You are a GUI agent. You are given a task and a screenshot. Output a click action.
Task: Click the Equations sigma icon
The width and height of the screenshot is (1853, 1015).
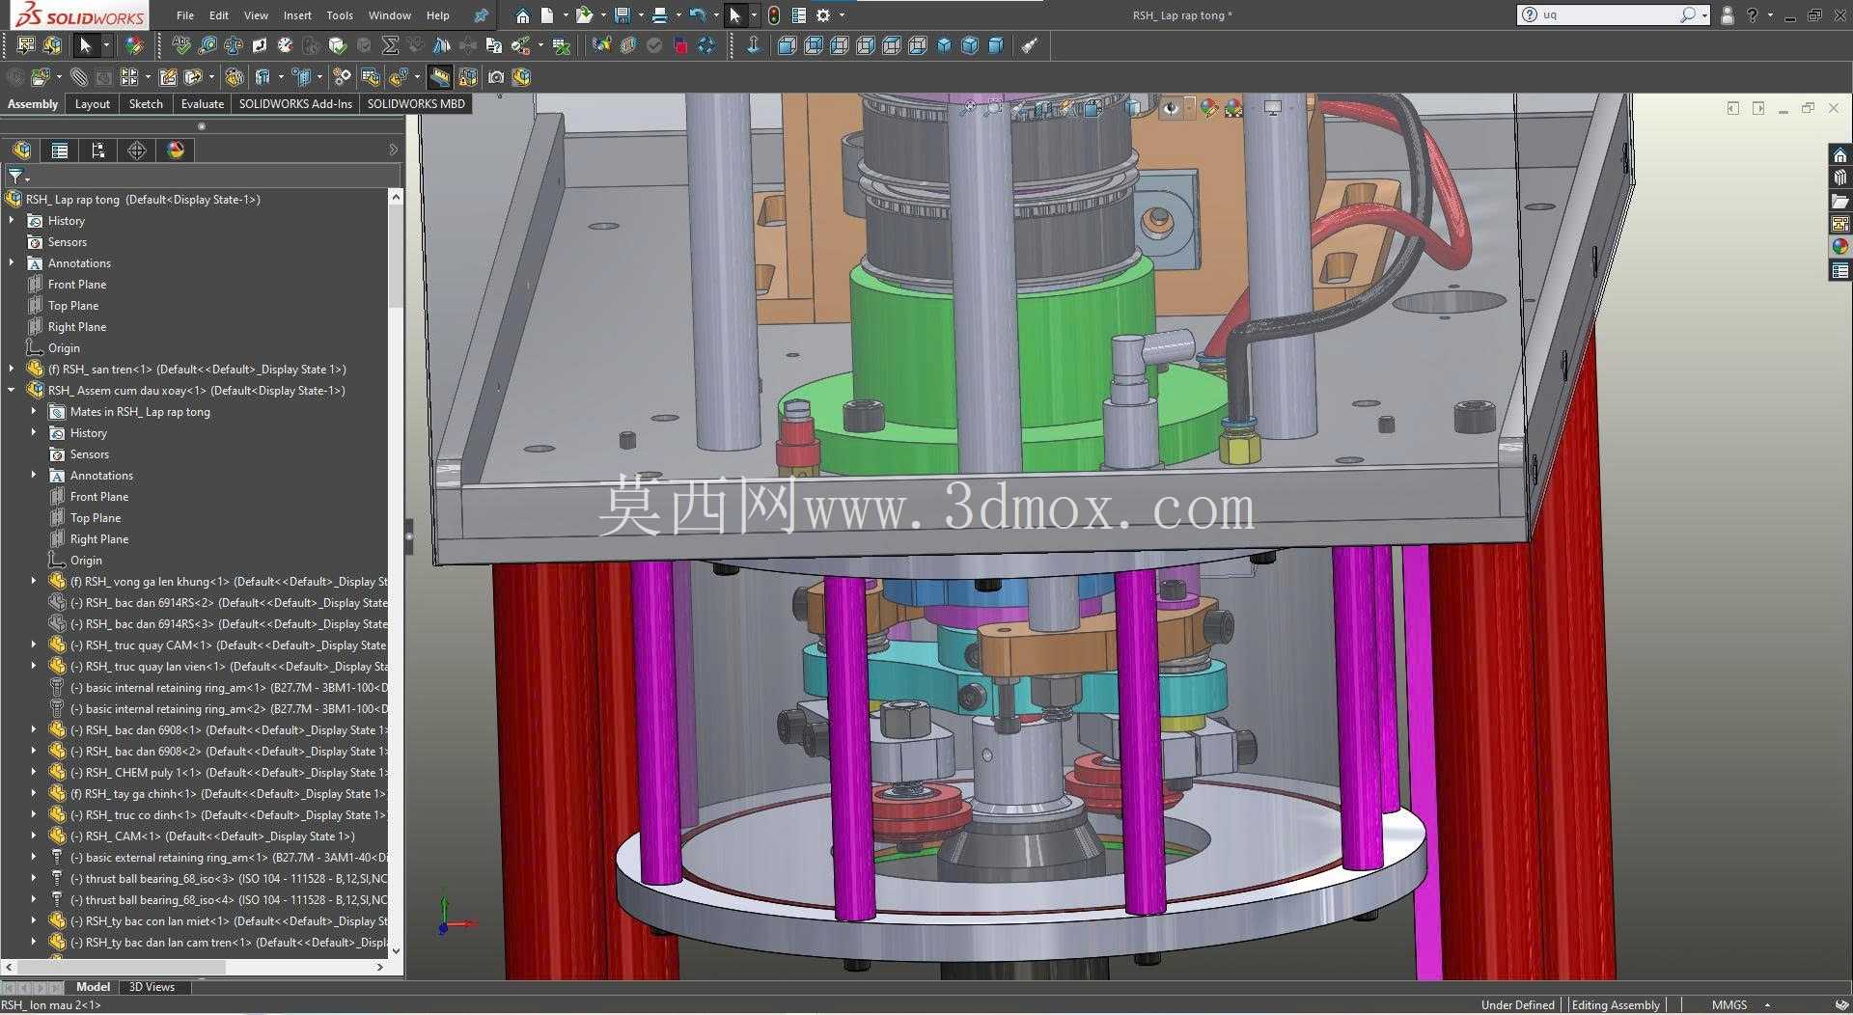(x=390, y=45)
